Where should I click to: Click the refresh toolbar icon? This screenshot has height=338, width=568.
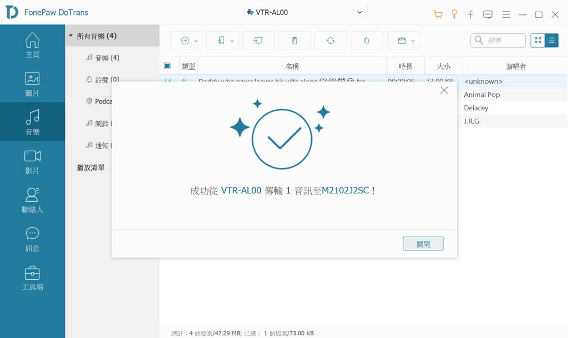331,40
